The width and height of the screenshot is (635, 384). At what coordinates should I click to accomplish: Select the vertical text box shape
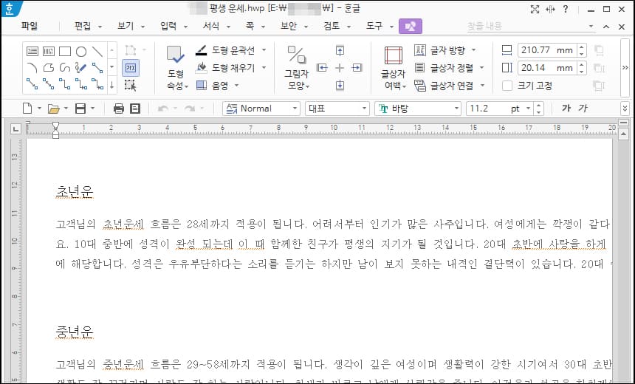tap(49, 52)
